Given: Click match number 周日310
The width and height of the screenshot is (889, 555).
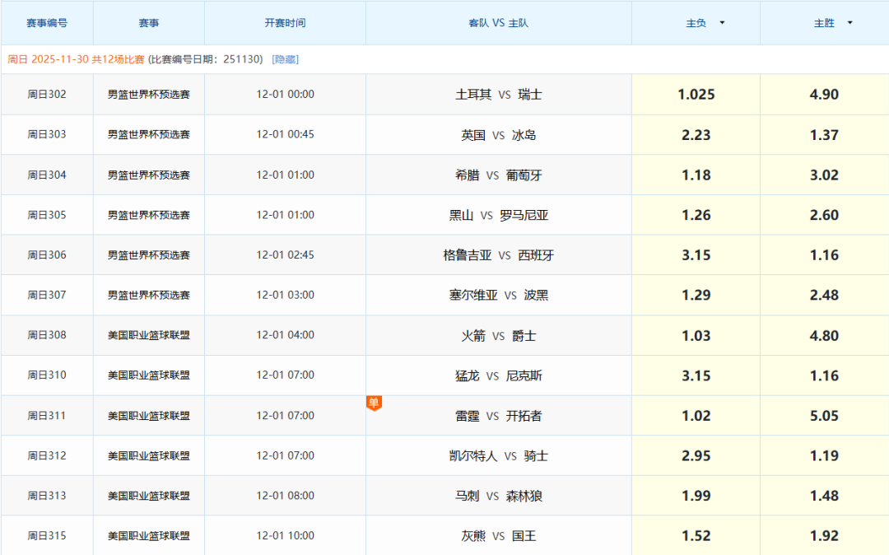Looking at the screenshot, I should click(x=47, y=375).
